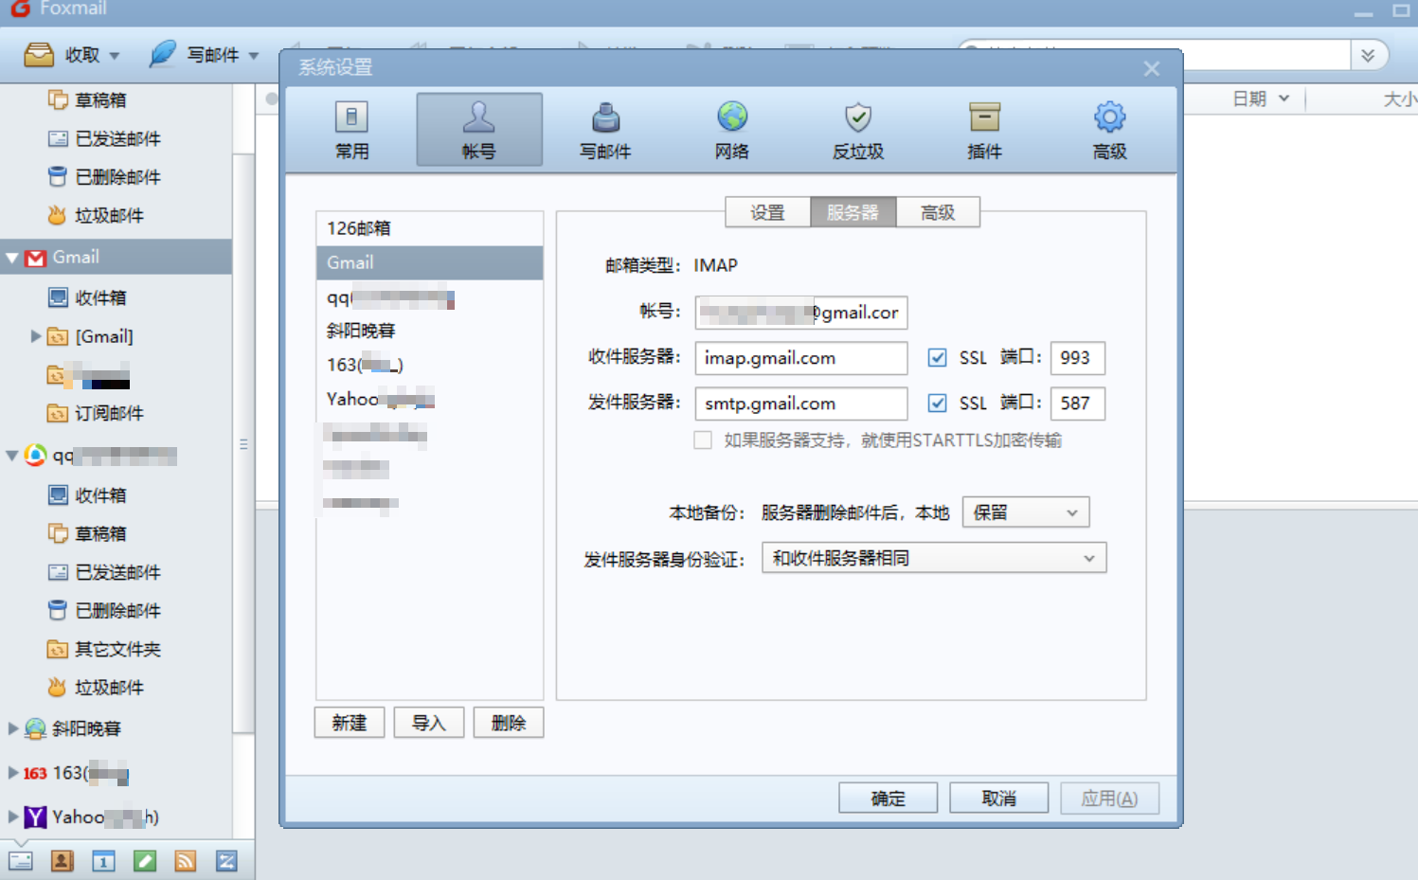Expand the 斜阳晚春 account in sidebar

tap(13, 728)
